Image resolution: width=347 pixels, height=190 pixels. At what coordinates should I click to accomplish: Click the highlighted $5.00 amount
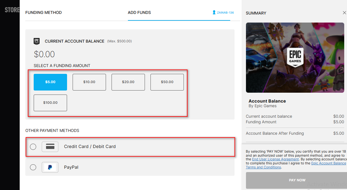click(x=50, y=82)
